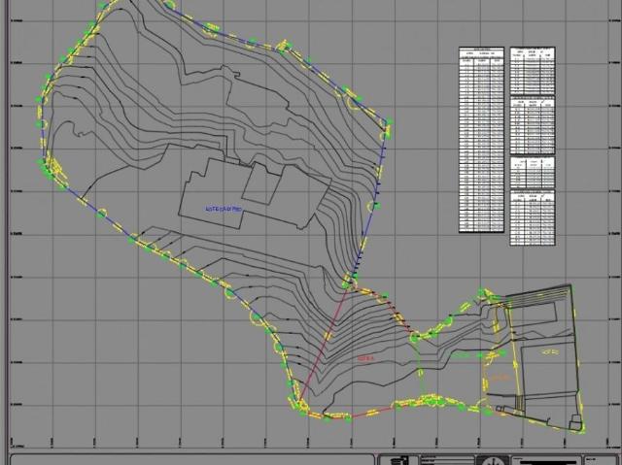Click the logo emblem in the title block
This screenshot has height=465, width=622.
pos(399,461)
